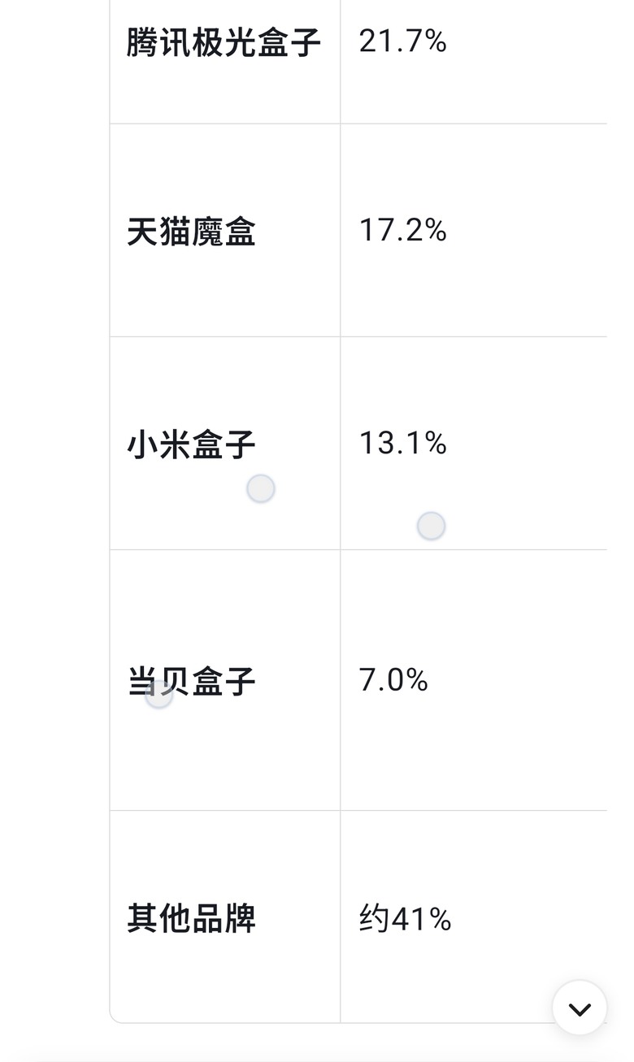634x1062 pixels.
Task: Select the 21.7% share value
Action: 403,41
